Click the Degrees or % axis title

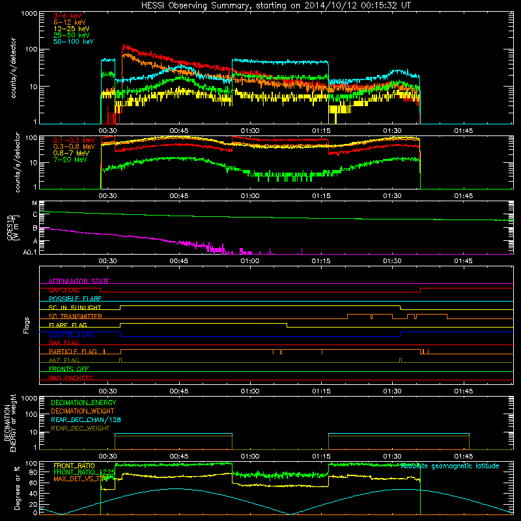(17, 488)
